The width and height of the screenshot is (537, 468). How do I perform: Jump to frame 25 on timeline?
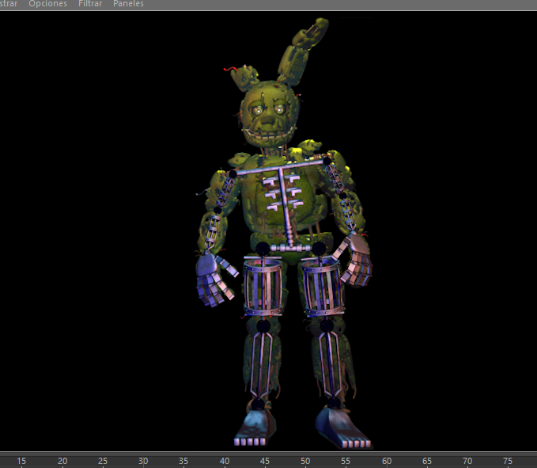103,461
